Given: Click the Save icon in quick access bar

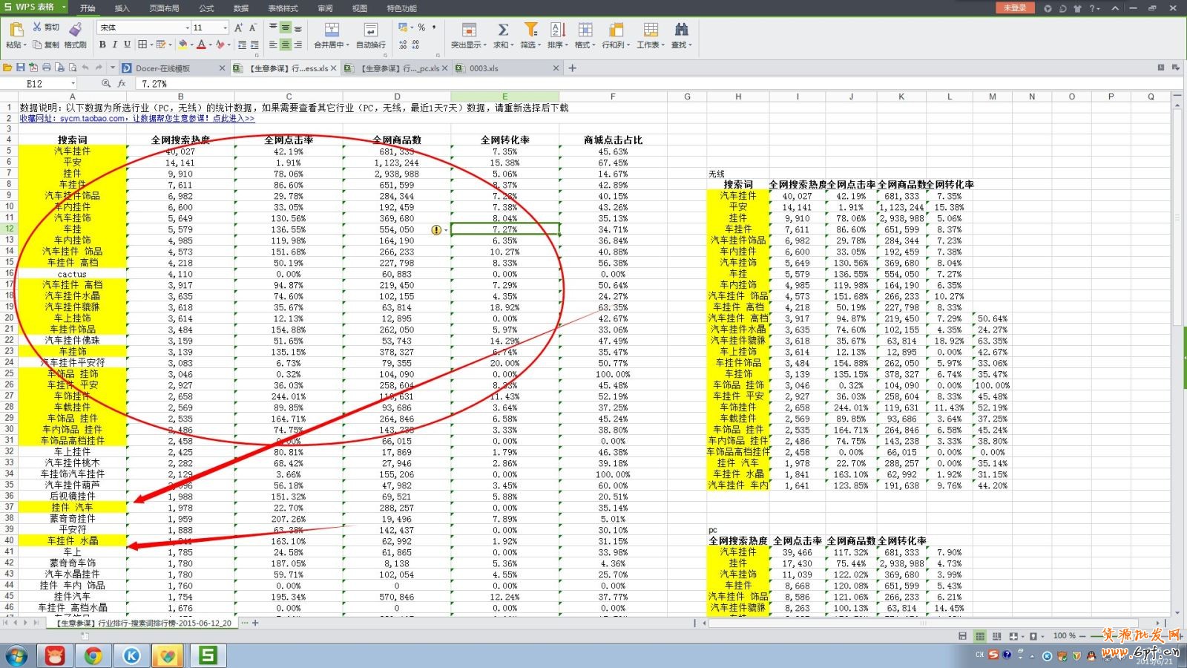Looking at the screenshot, I should click(20, 68).
